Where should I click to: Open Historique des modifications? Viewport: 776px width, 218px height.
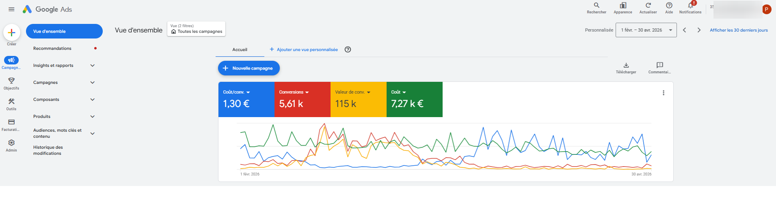[48, 150]
